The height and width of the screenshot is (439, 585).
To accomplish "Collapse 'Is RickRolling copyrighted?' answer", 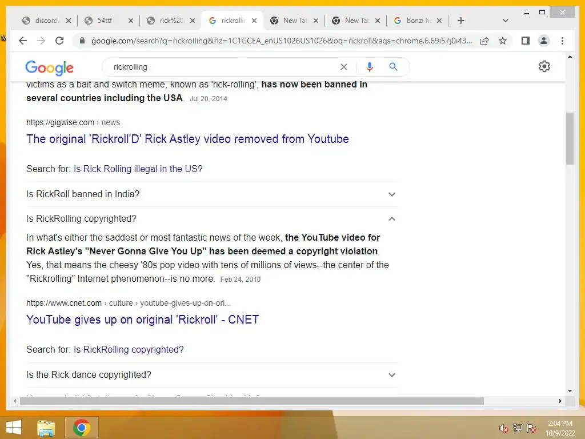I will [x=212, y=218].
